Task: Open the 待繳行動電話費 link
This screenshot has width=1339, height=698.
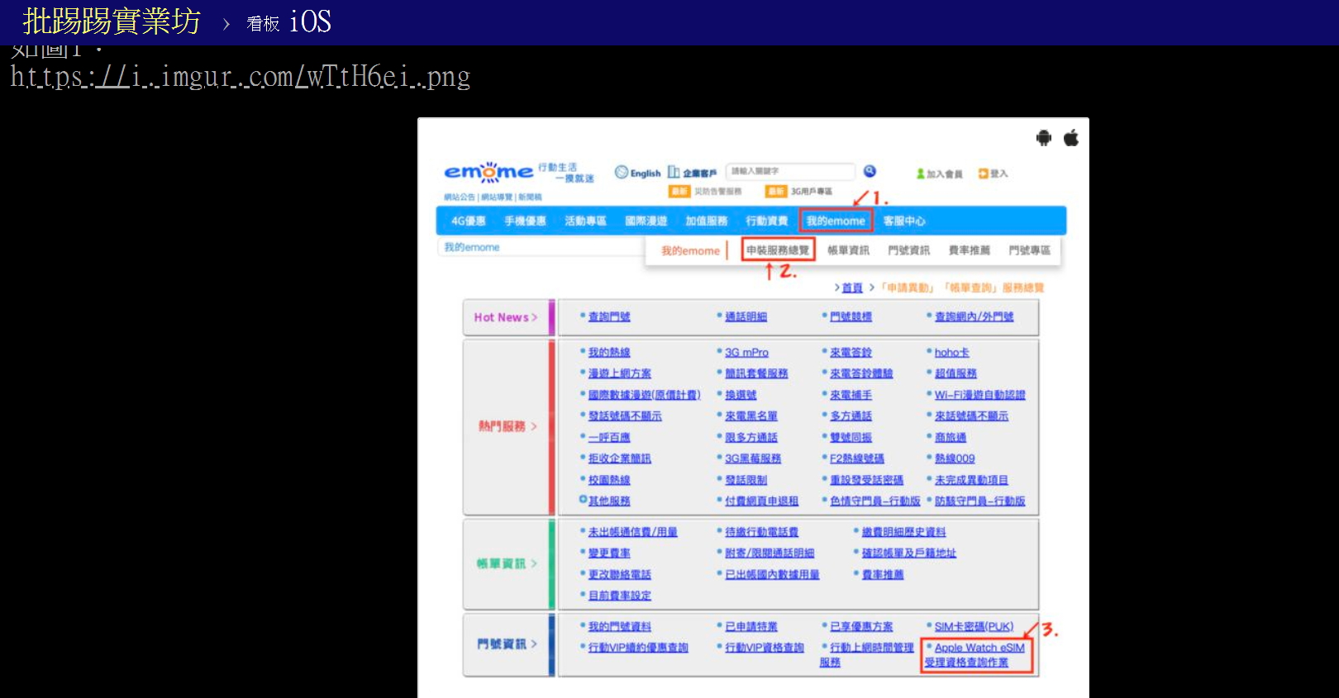Action: pos(762,533)
